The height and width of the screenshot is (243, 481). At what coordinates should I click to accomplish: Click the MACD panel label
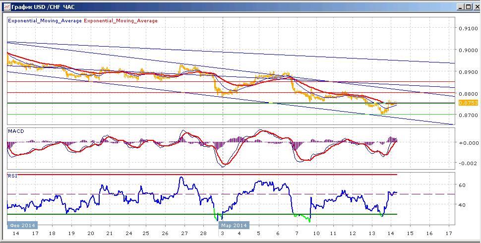coord(16,131)
